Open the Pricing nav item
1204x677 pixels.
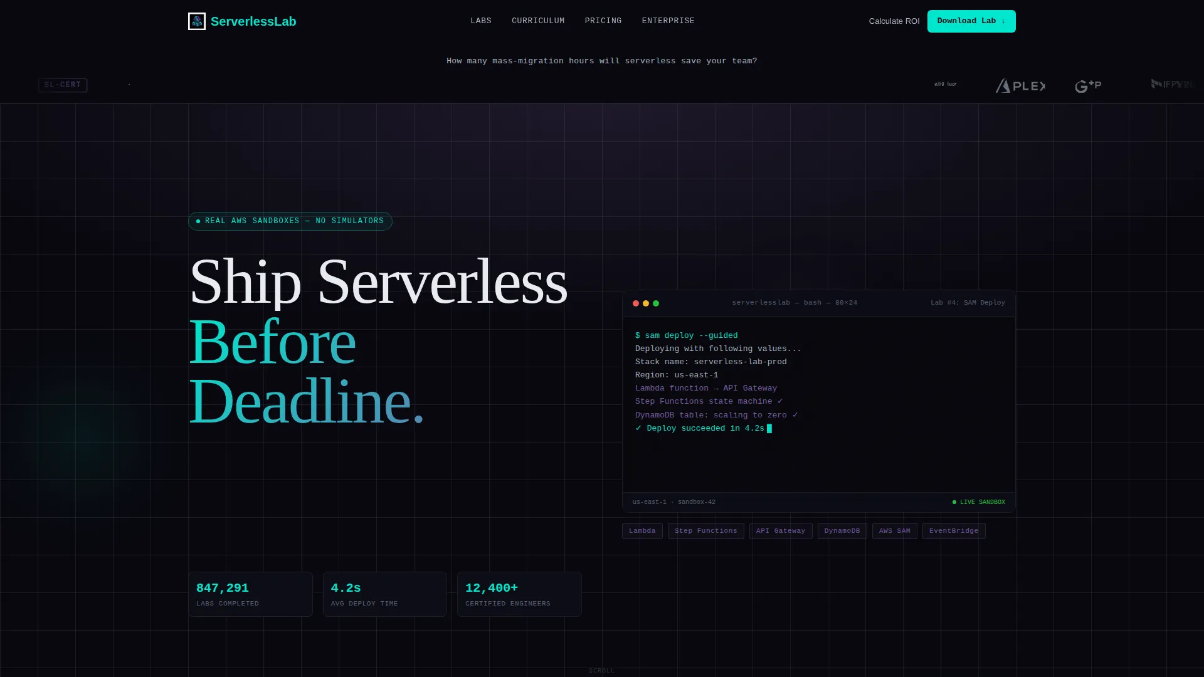[x=603, y=21]
